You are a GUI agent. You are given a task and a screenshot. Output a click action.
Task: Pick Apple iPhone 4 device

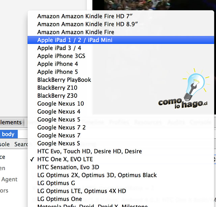58,64
